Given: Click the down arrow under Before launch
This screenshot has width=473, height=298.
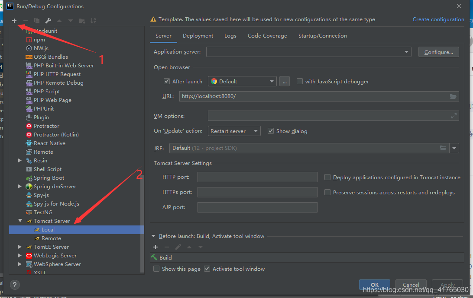Looking at the screenshot, I should click(201, 247).
